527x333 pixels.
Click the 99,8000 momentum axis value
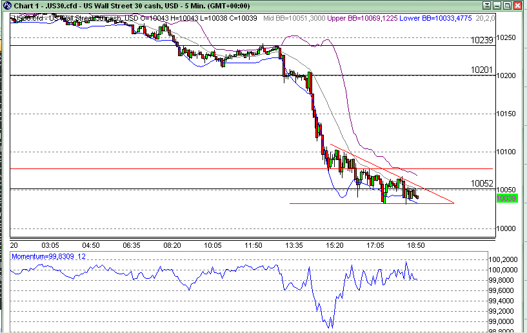click(502, 280)
